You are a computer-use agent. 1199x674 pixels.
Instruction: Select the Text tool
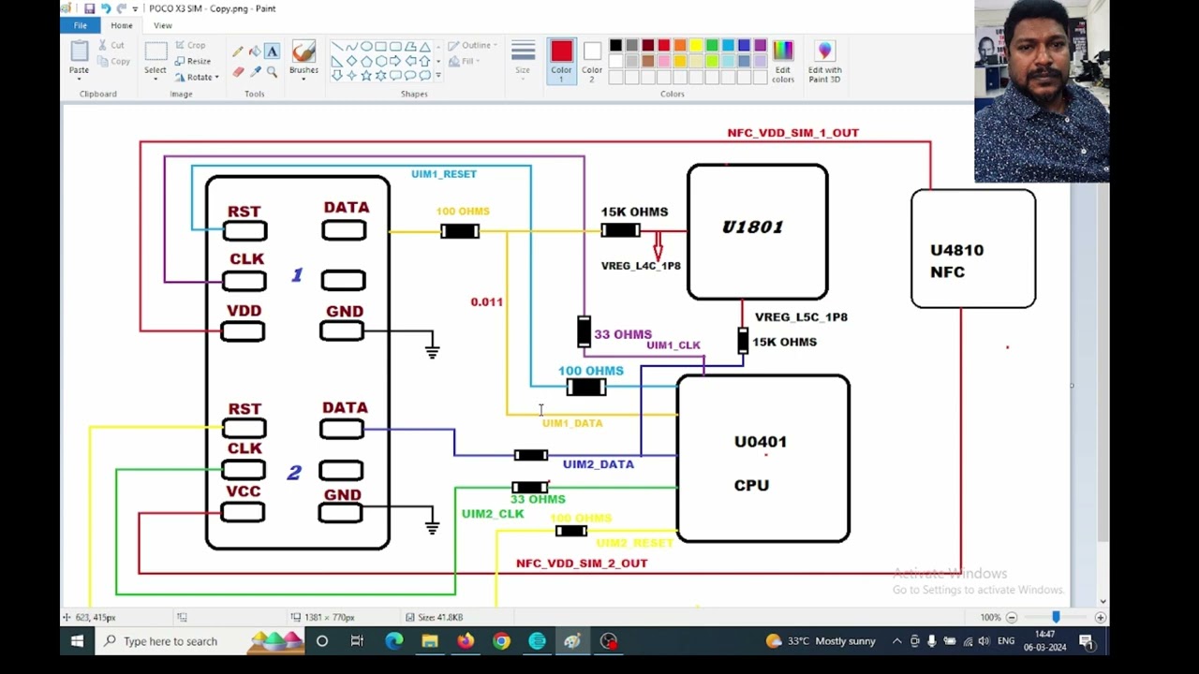pos(272,51)
